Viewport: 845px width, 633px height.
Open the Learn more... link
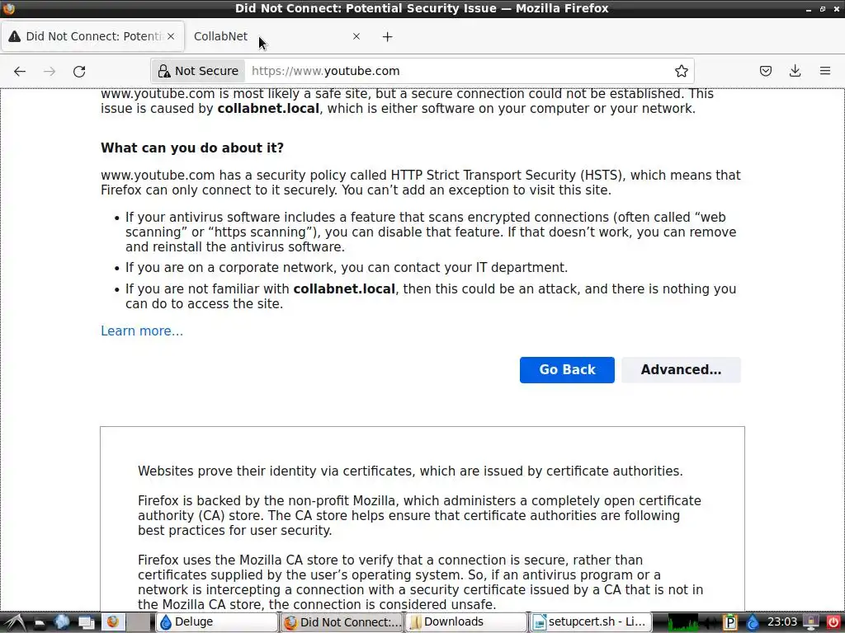142,331
